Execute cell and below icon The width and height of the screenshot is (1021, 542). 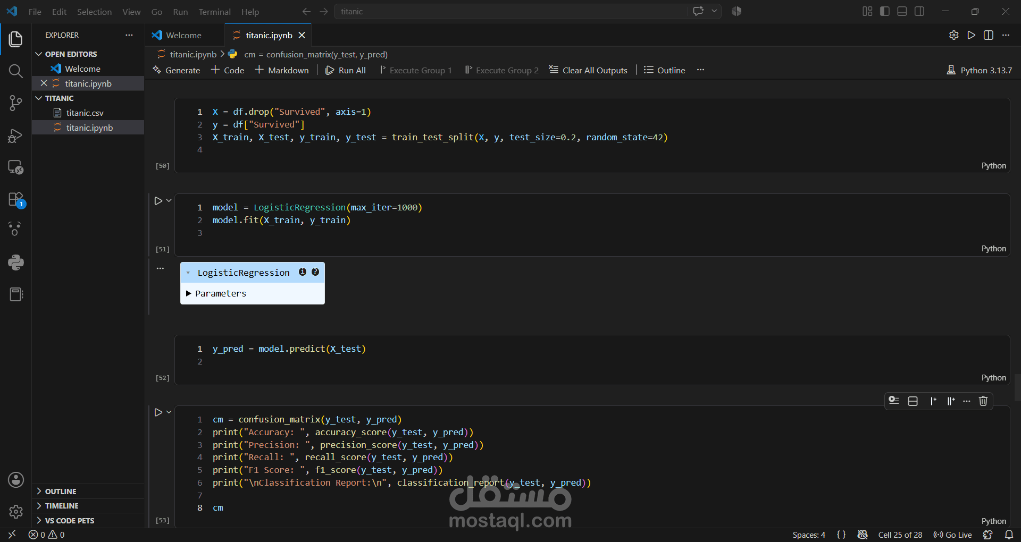coord(951,401)
